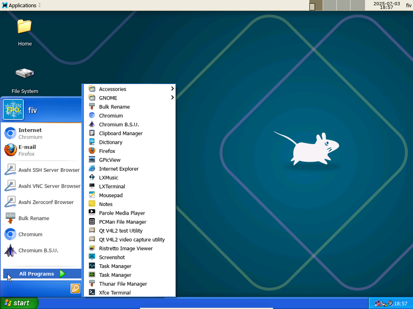Open the Home folder desktop icon
The height and width of the screenshot is (309, 413).
point(25,27)
